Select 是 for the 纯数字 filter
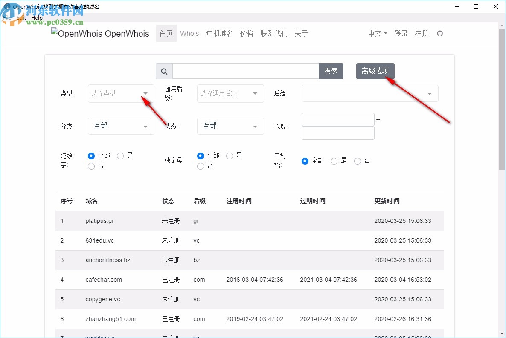This screenshot has height=338, width=506. [120, 156]
